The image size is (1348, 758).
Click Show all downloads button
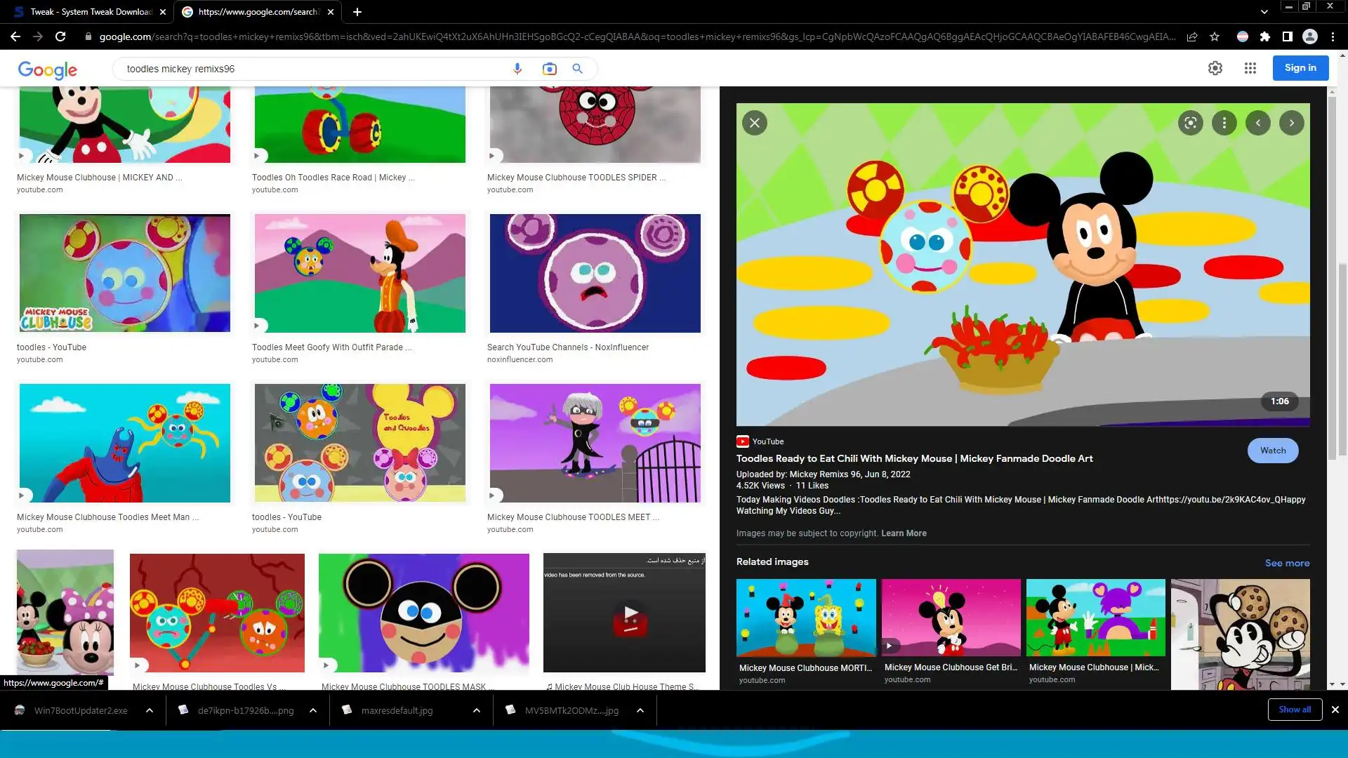pos(1294,710)
